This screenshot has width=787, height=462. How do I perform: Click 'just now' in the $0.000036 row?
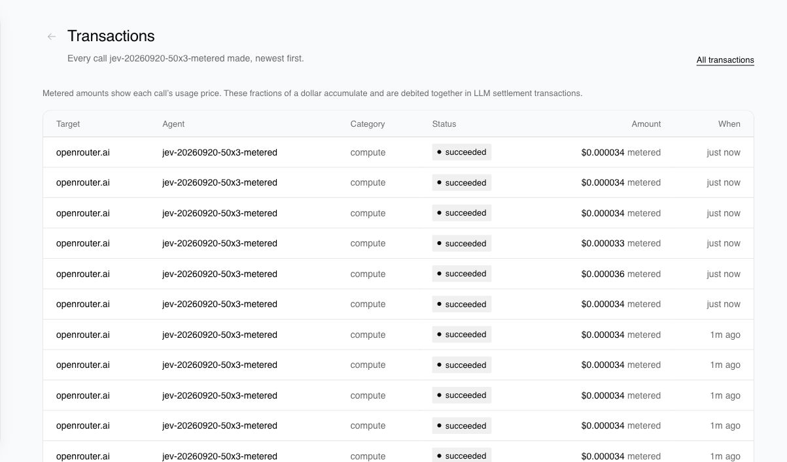[724, 274]
